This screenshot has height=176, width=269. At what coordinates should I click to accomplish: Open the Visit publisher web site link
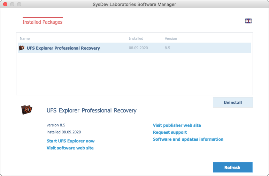click(x=177, y=125)
